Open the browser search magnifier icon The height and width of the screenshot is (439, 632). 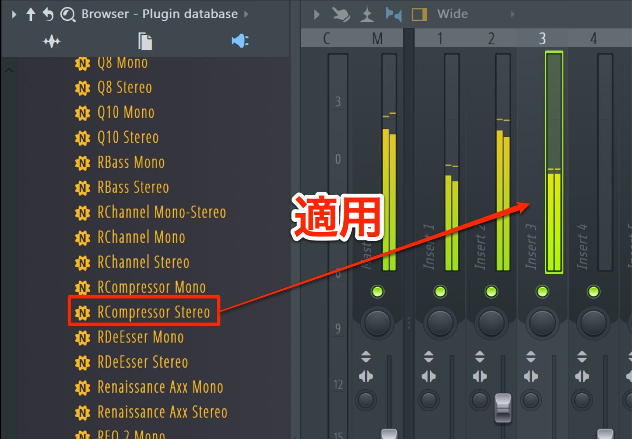[67, 14]
